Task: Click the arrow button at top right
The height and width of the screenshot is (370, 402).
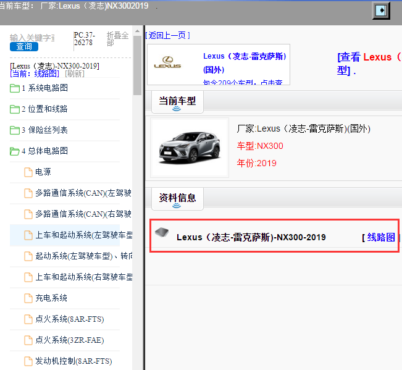Action: [381, 11]
